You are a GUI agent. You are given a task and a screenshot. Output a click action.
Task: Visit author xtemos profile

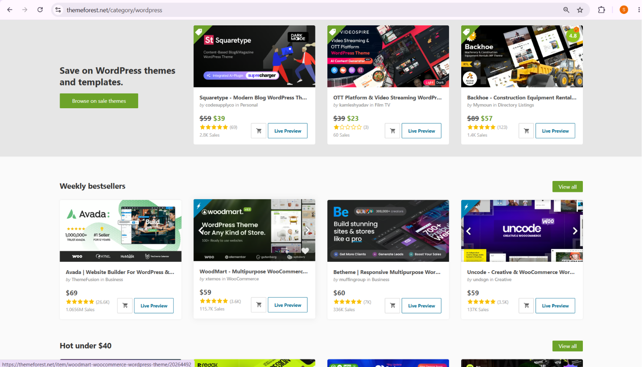(213, 279)
